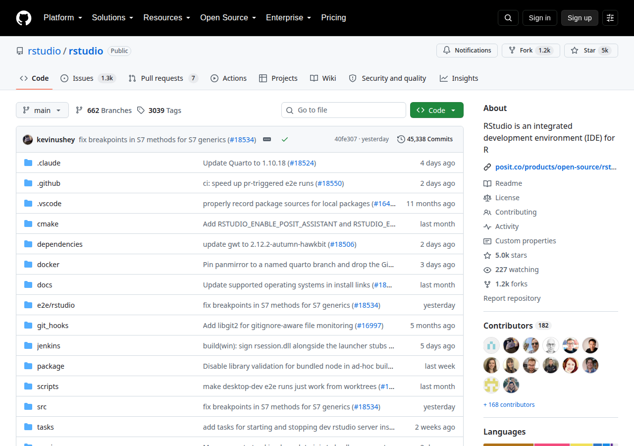Star the rstudio repository

click(x=591, y=51)
